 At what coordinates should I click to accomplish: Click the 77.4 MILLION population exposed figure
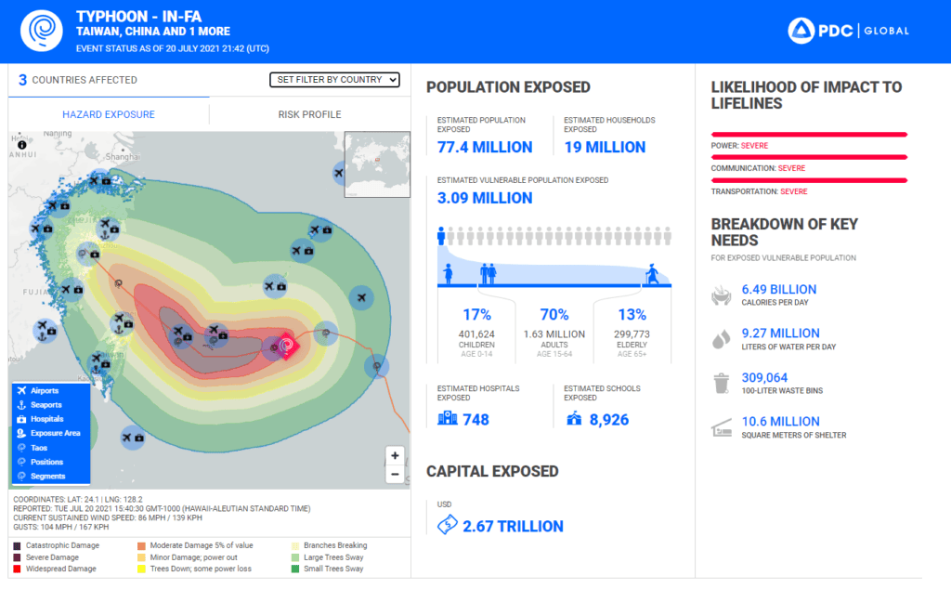(x=484, y=147)
